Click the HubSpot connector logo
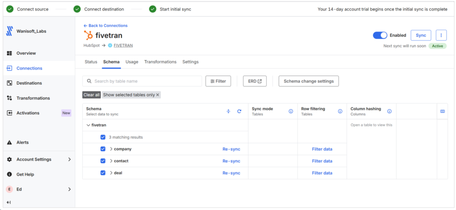456x210 pixels. (x=88, y=35)
